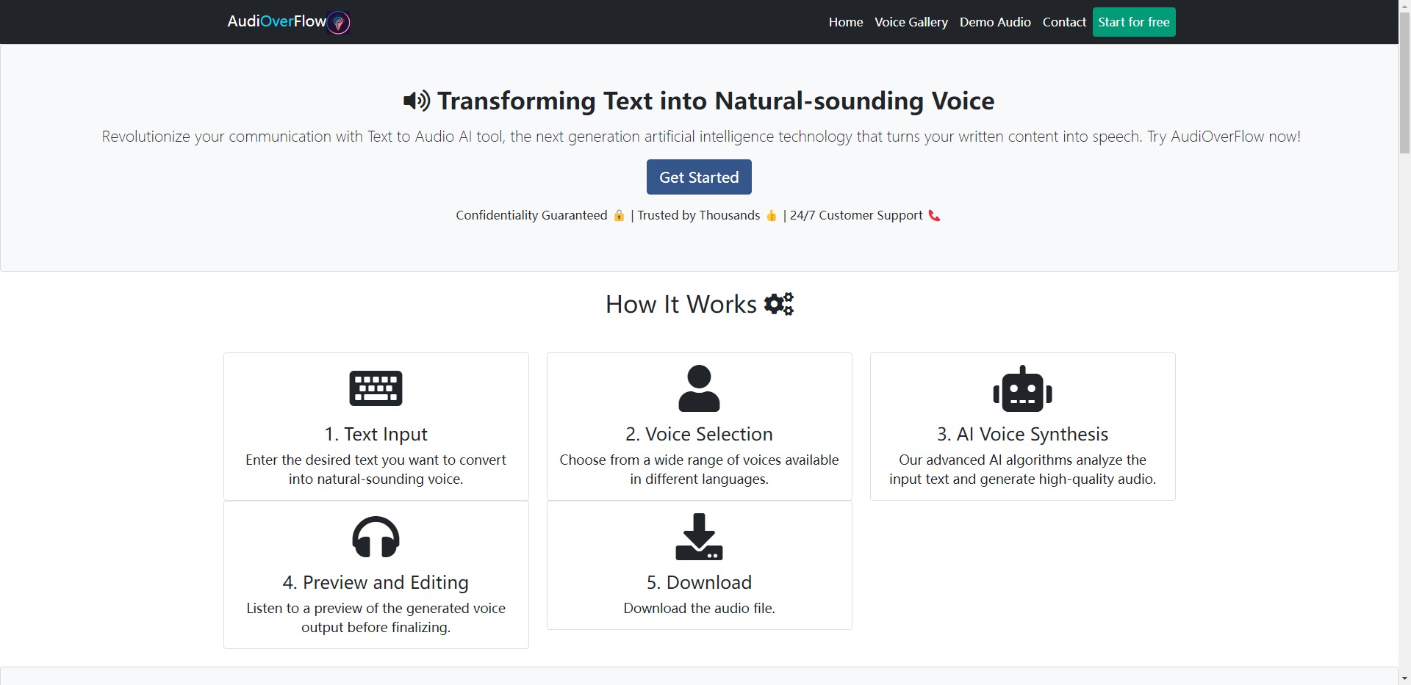
Task: Open the Home nav item
Action: click(846, 22)
